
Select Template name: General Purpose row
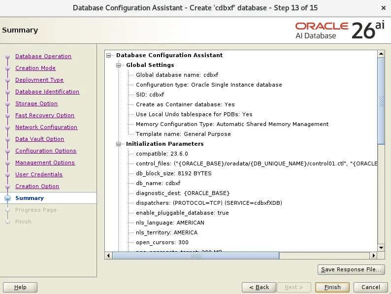[183, 134]
